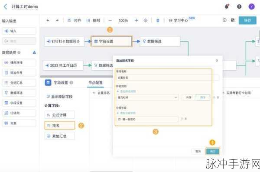Open the 排列 arrange options
The height and width of the screenshot is (172, 260).
(93, 20)
